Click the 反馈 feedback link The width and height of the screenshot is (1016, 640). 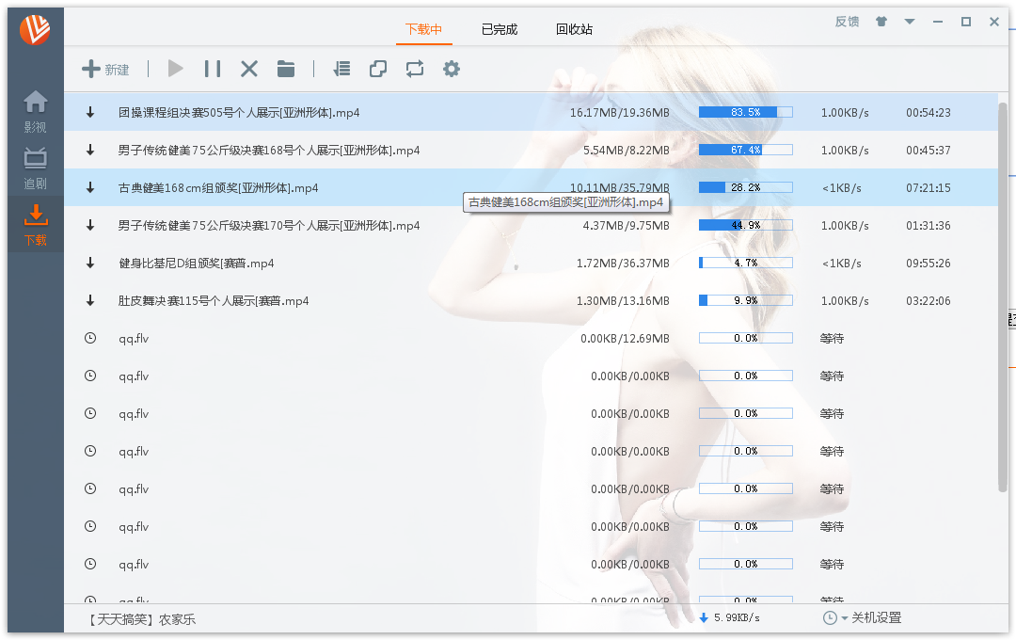click(847, 22)
